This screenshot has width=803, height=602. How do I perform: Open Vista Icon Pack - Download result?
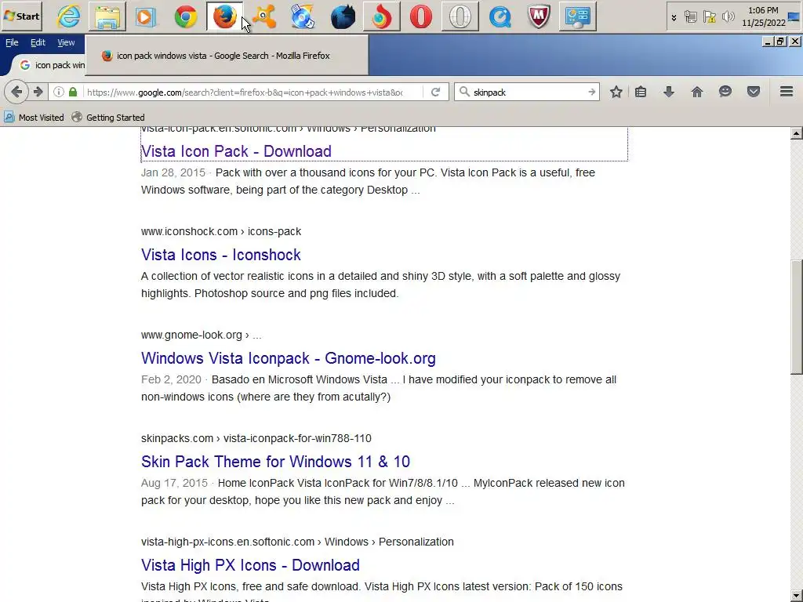(x=236, y=151)
